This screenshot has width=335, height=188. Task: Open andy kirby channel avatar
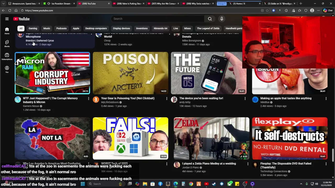pyautogui.click(x=174, y=99)
